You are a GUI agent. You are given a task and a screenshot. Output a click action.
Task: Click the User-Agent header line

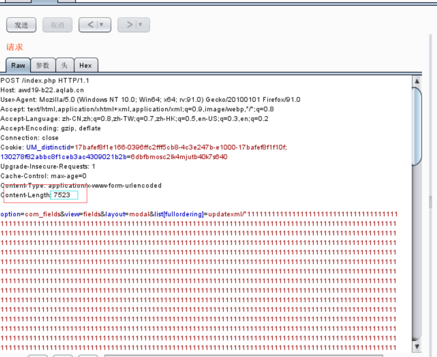(150, 100)
